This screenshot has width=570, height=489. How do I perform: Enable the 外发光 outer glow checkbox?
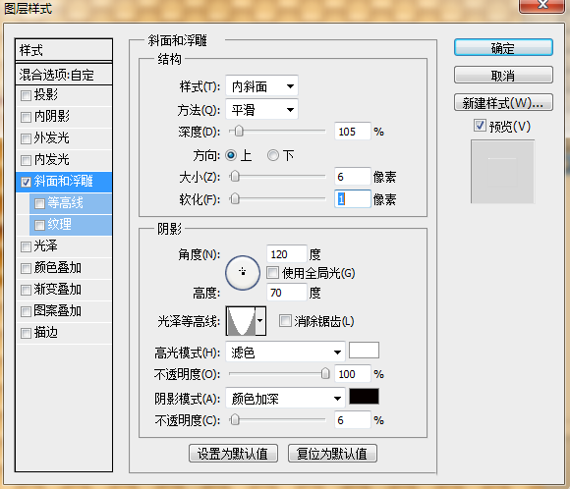(x=26, y=138)
